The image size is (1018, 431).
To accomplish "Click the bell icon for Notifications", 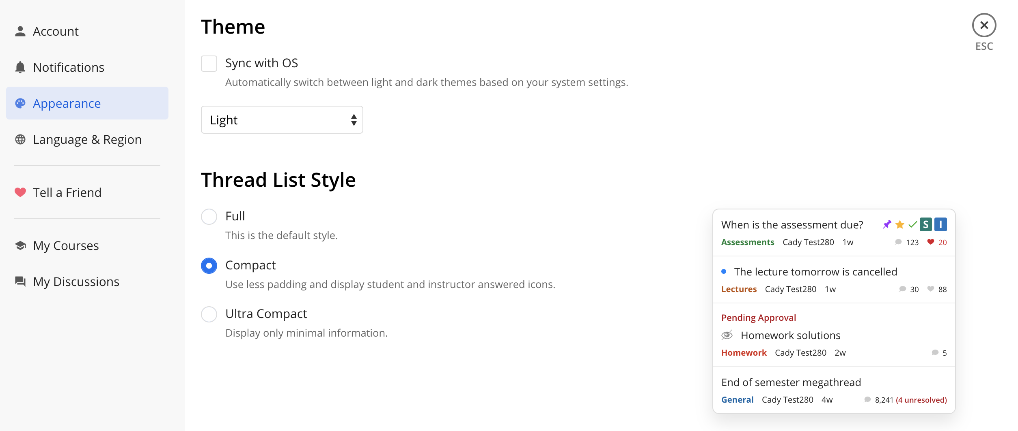I will (x=20, y=67).
